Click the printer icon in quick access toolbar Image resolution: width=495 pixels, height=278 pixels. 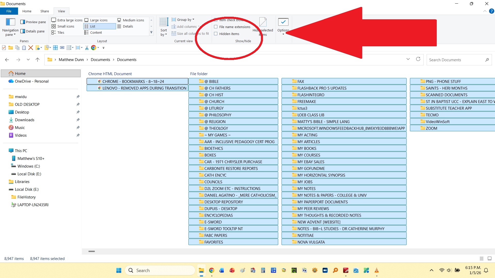62,48
